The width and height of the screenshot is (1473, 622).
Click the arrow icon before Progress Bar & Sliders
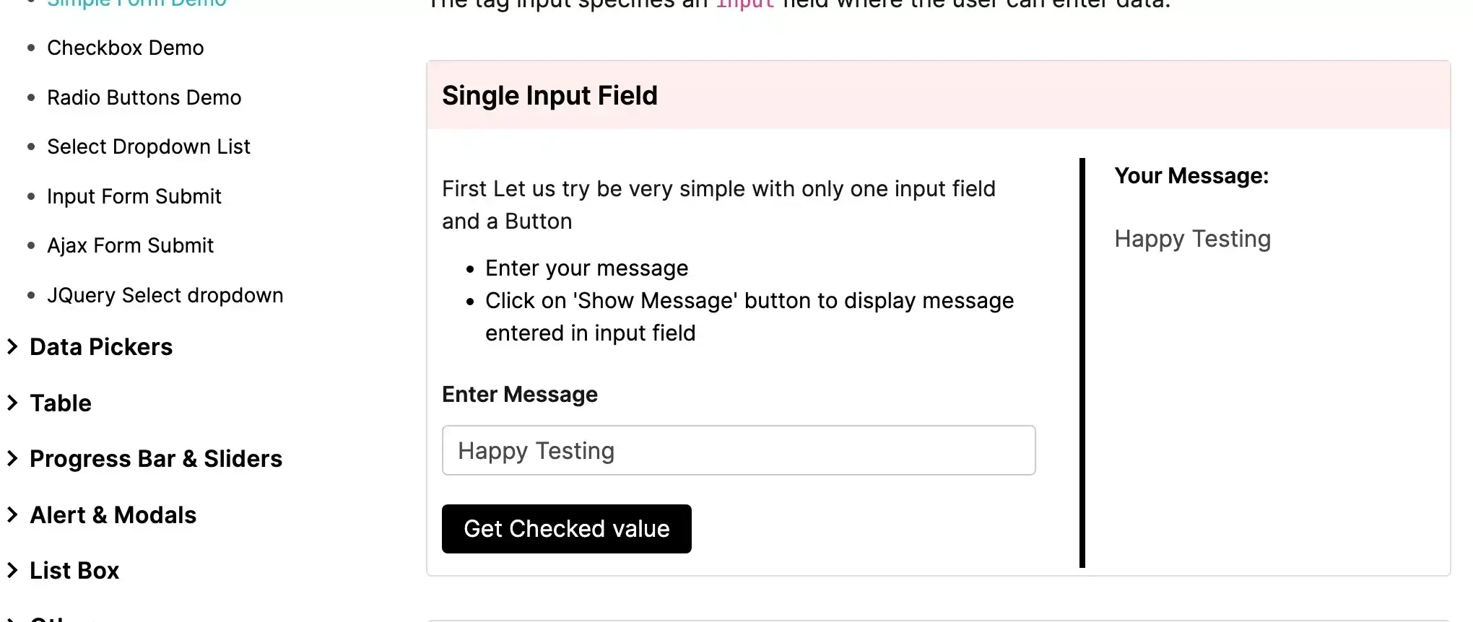click(12, 458)
